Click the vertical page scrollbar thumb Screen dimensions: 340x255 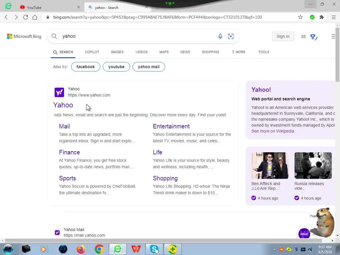(x=338, y=54)
